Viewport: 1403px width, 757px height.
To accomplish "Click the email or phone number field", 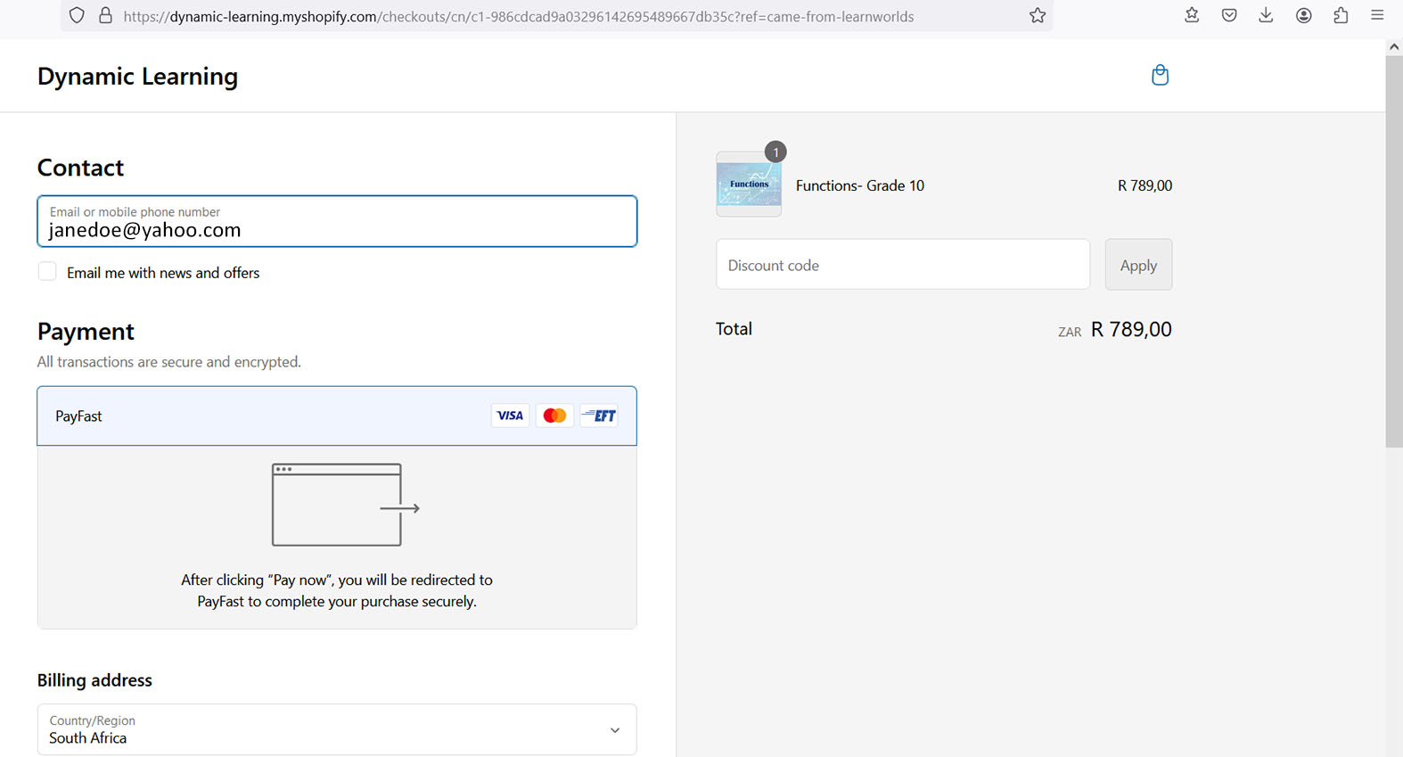I will (x=337, y=221).
